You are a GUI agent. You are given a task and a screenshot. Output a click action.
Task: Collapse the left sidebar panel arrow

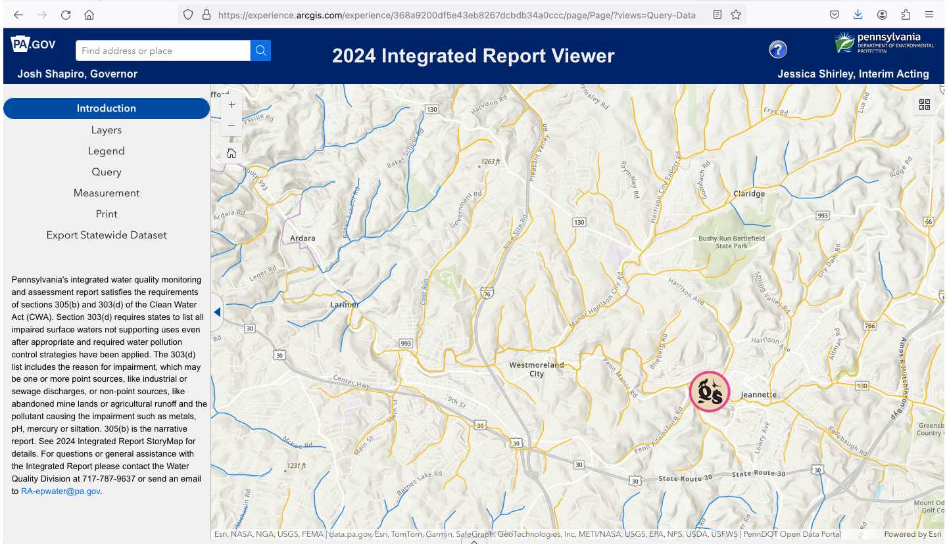pyautogui.click(x=217, y=312)
